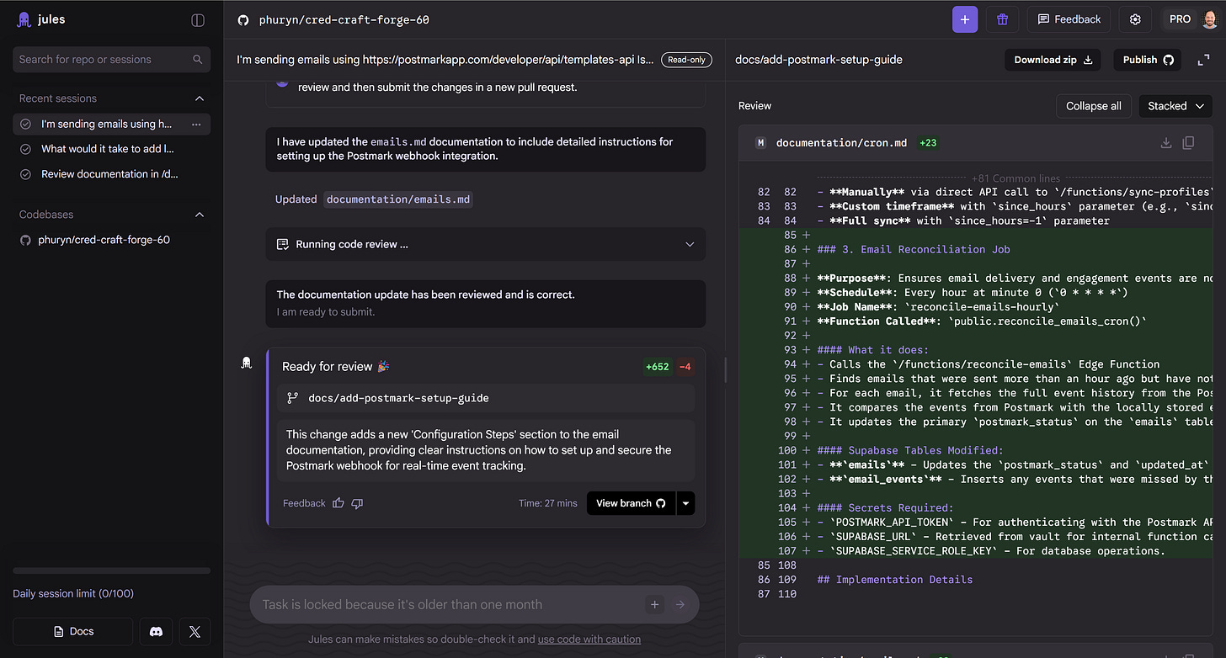Open the "What would it take to add l..." session
Screen dimensions: 1226x658
(x=108, y=149)
